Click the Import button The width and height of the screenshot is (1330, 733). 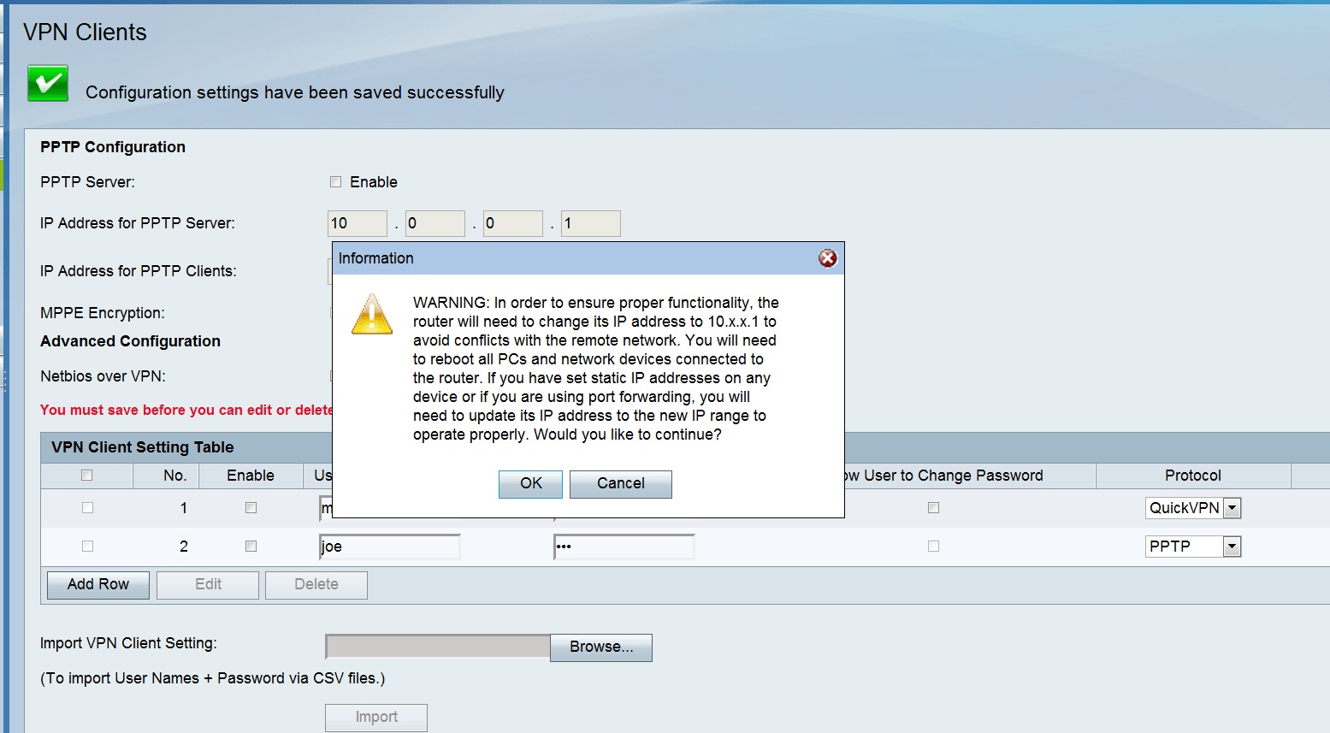tap(376, 718)
